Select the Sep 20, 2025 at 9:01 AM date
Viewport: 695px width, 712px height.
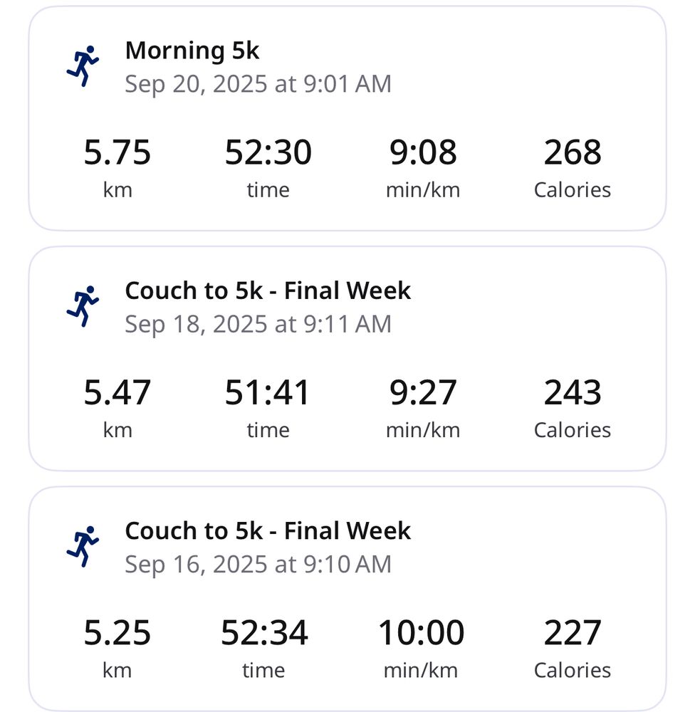pyautogui.click(x=258, y=84)
